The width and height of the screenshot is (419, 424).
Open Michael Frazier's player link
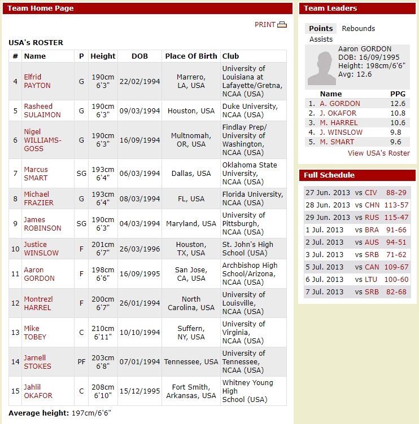(38, 198)
